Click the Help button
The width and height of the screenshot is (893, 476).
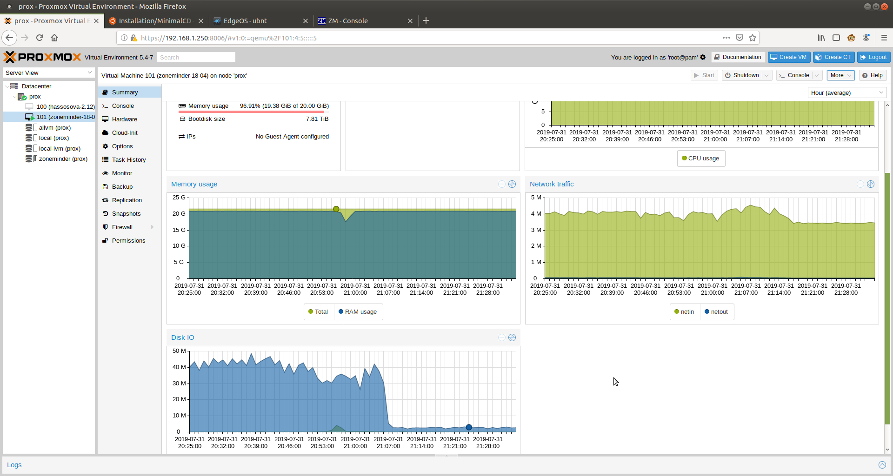[873, 75]
